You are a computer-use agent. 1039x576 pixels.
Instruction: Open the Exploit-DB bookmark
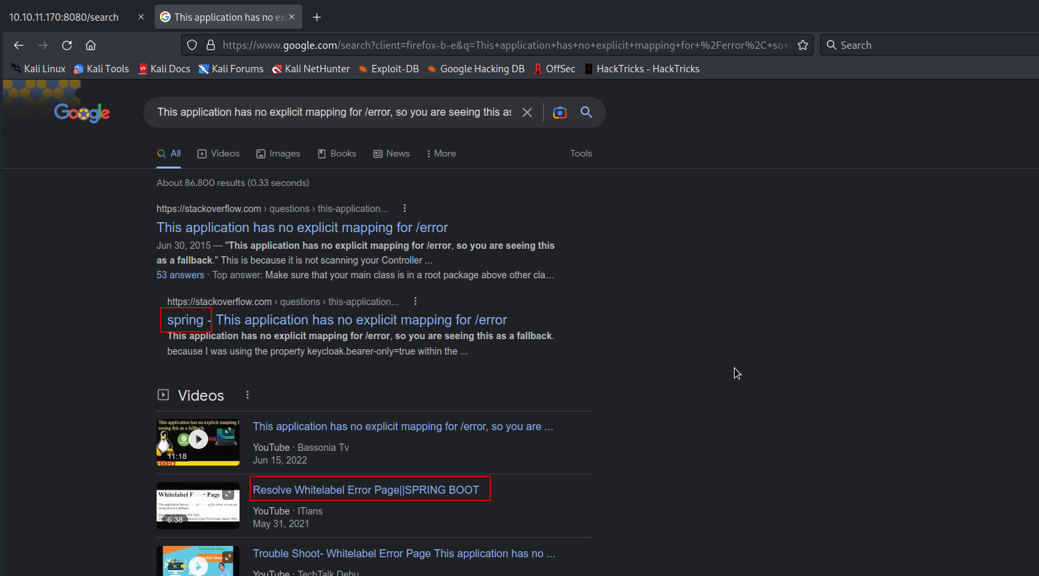388,69
